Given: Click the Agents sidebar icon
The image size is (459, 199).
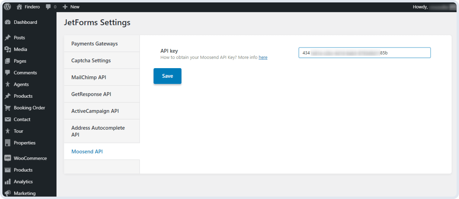Looking at the screenshot, I should pos(8,84).
